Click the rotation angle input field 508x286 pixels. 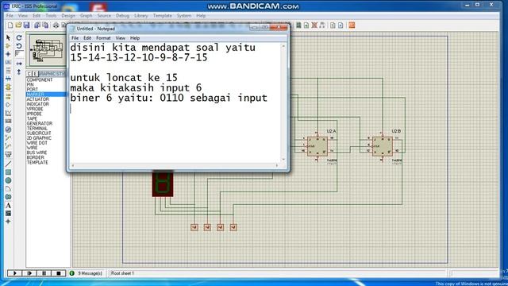point(19,54)
